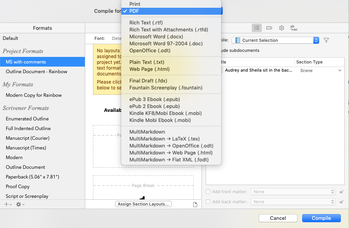The height and width of the screenshot is (228, 349).
Task: Choose MultiMarkdown to OpenOffice (.odt)
Action: tap(171, 146)
